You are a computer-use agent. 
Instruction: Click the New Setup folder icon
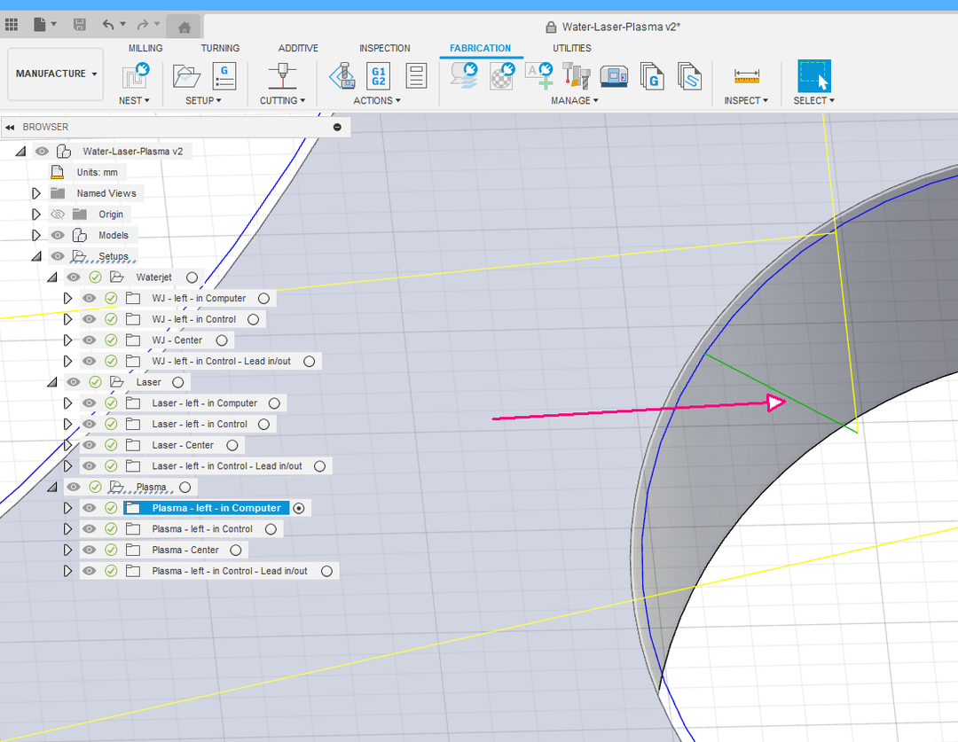pyautogui.click(x=186, y=75)
